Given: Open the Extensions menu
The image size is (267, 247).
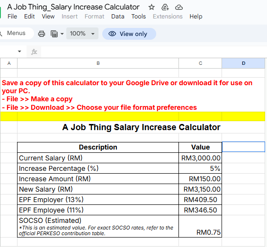Looking at the screenshot, I should click(168, 17).
